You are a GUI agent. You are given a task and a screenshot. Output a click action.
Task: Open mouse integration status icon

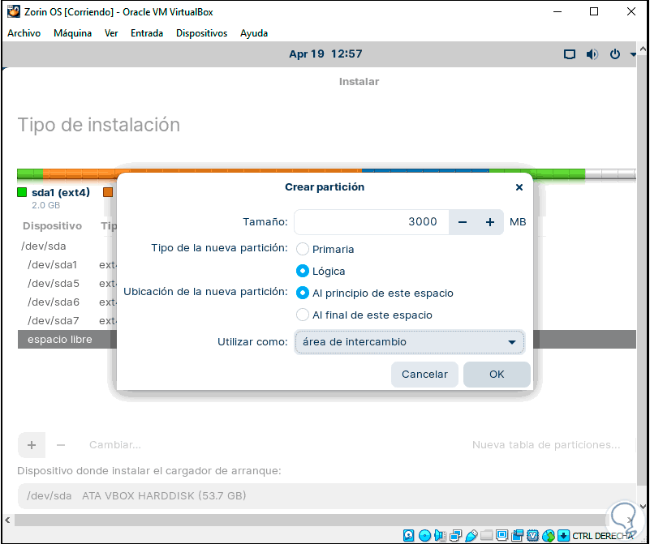pos(548,535)
